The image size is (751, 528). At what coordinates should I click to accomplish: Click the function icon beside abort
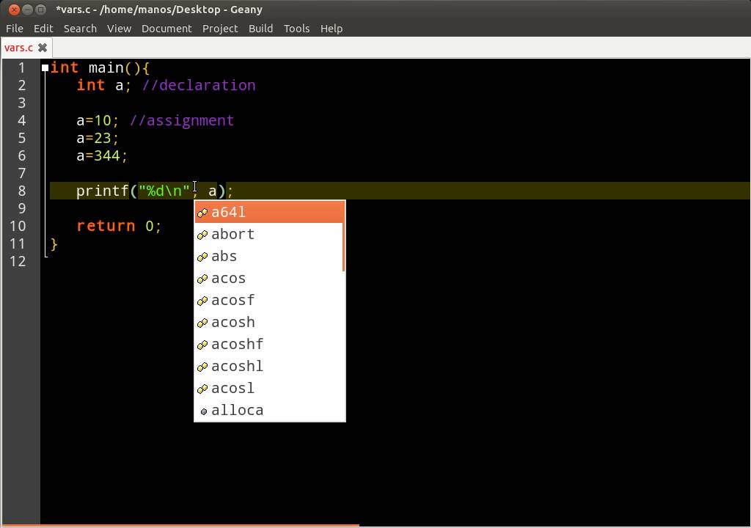(202, 235)
